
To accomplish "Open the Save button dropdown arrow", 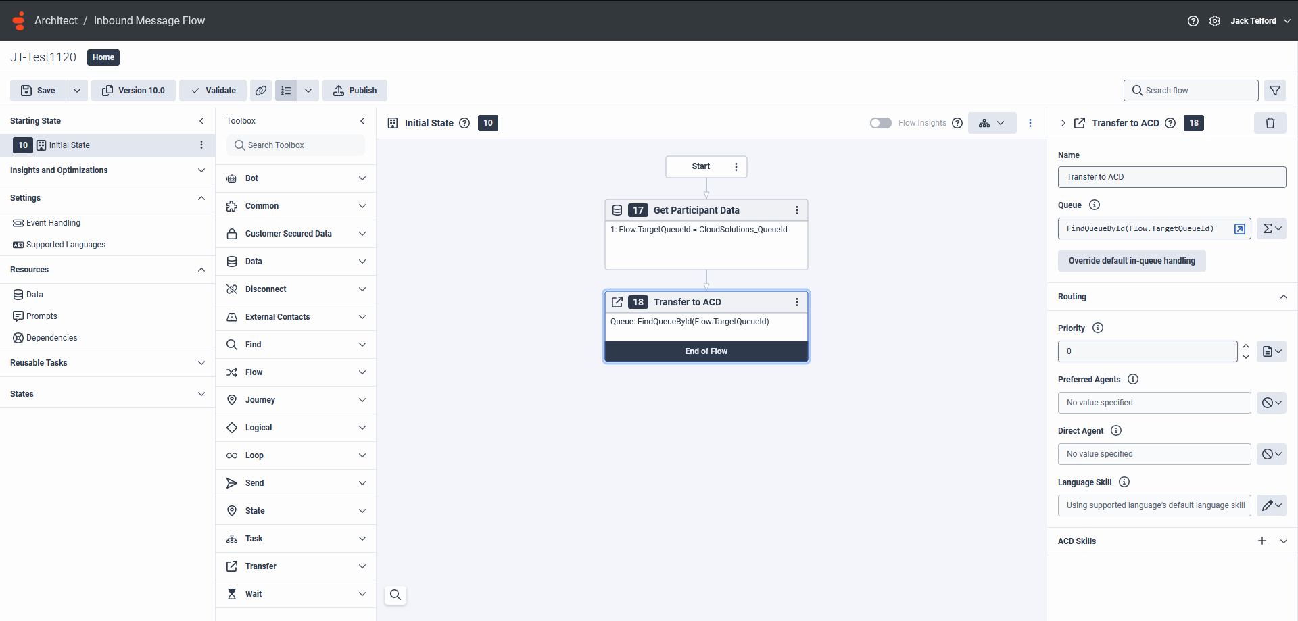I will point(76,90).
